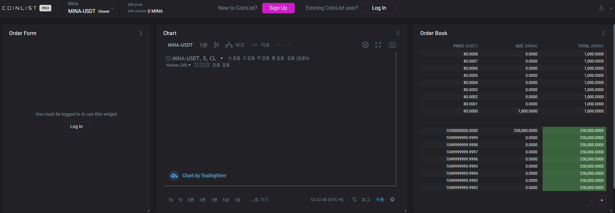615x213 pixels.
Task: Click the PRICE (USDT) column header
Action: pos(465,46)
